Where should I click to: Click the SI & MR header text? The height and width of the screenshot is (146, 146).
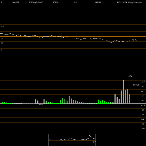click(x=15, y=2)
